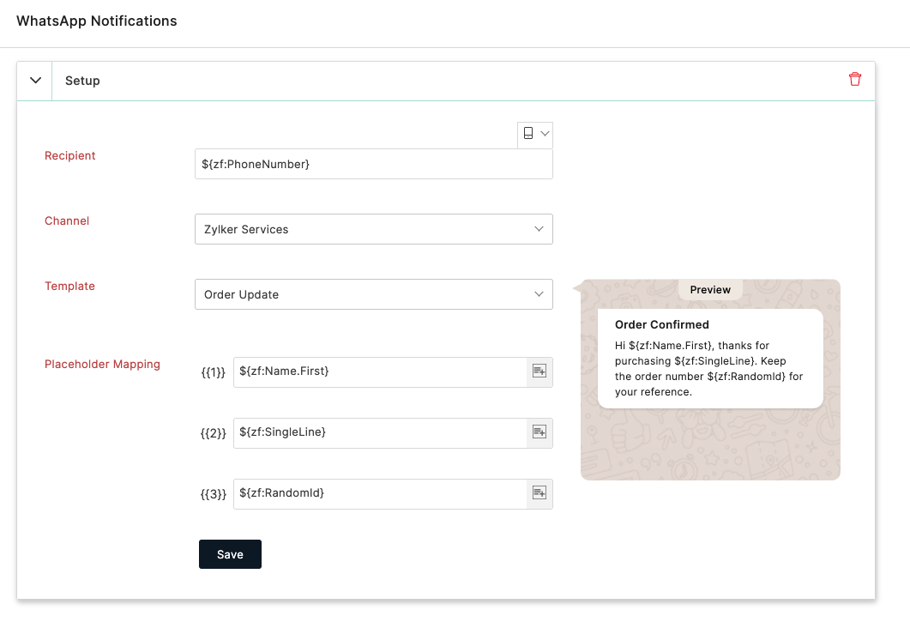
Task: Focus the {{2}} SingleLine mapping field
Action: [x=379, y=432]
